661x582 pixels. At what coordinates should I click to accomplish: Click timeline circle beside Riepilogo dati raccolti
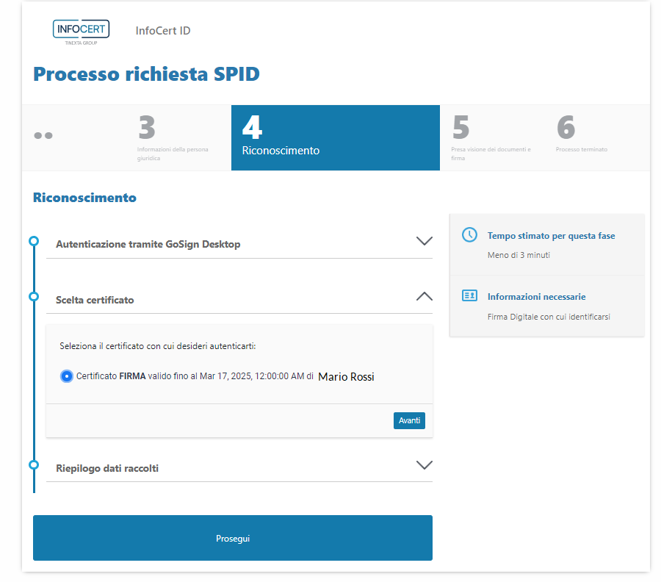pos(33,464)
